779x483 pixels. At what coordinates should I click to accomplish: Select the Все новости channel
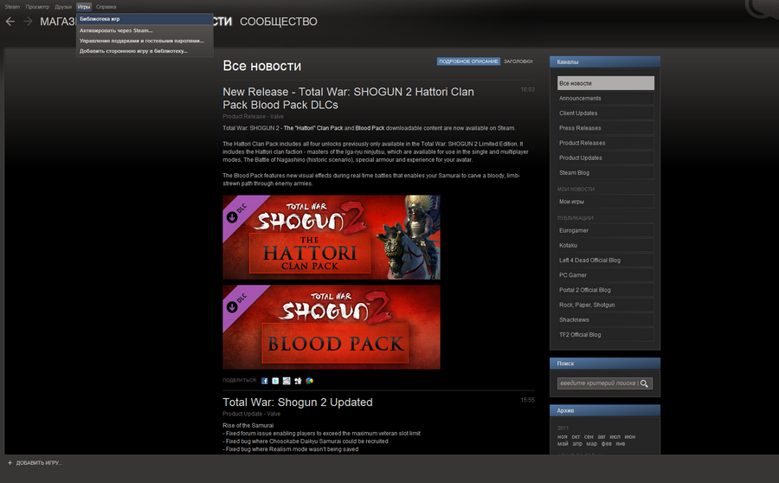click(x=606, y=83)
